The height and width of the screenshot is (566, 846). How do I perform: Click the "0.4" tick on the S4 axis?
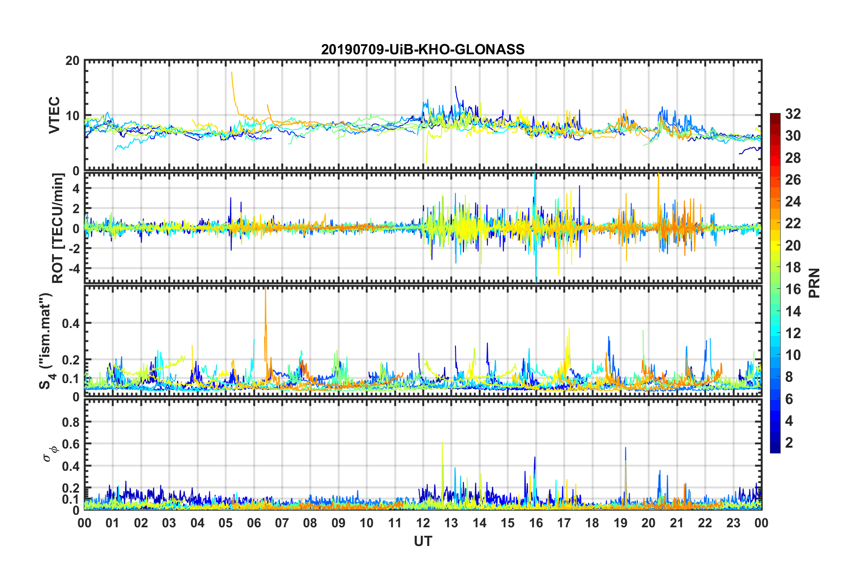(71, 323)
